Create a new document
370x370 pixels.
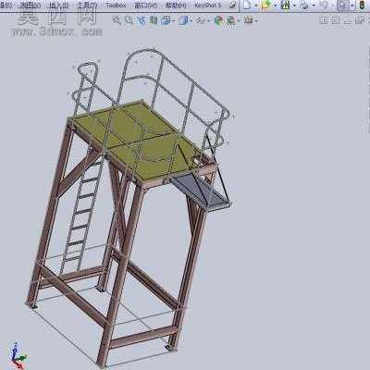(x=247, y=5)
